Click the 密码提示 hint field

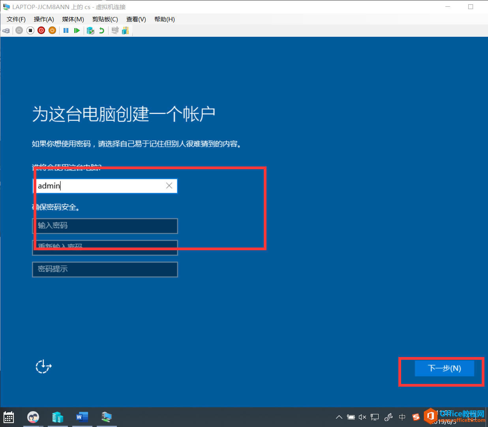105,269
